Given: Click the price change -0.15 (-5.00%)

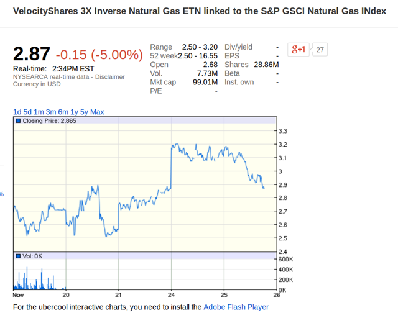Looking at the screenshot, I should tap(99, 55).
